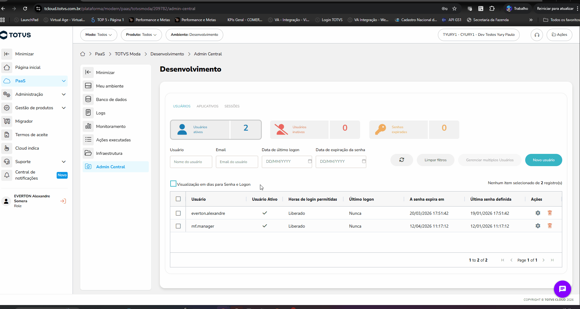The width and height of the screenshot is (580, 309).
Task: Bookmark this page with the star icon
Action: tap(454, 9)
